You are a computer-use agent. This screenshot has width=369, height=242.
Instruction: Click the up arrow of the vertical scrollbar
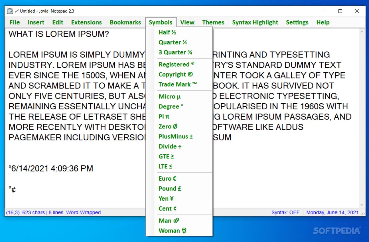362,31
